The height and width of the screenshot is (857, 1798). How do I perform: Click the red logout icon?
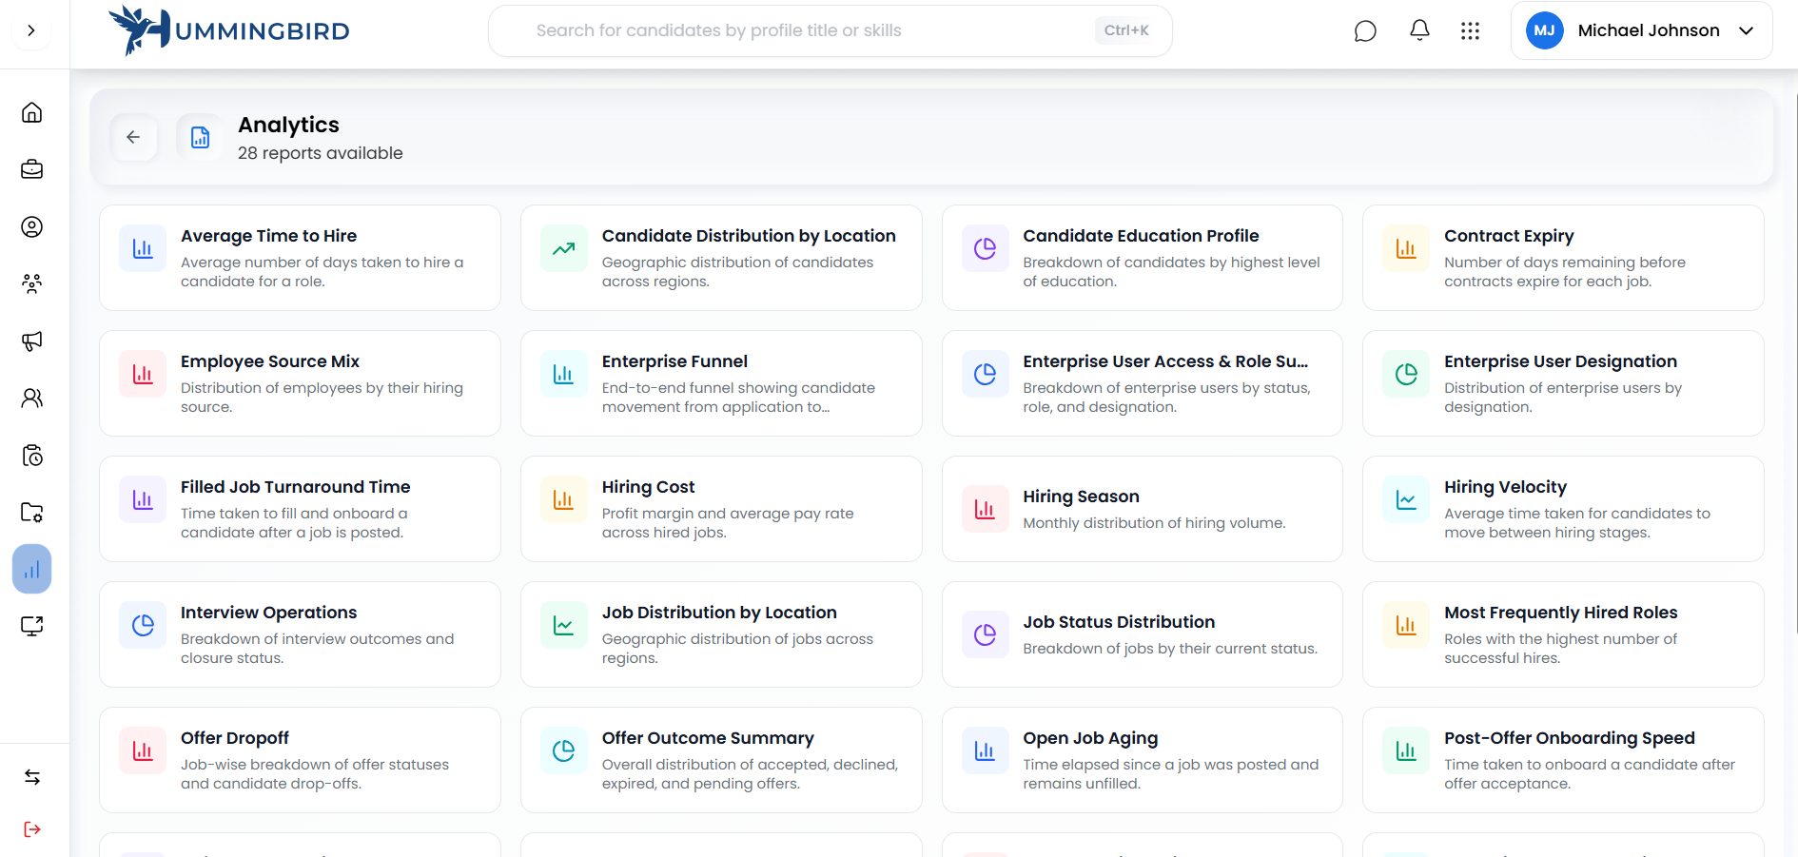click(32, 829)
